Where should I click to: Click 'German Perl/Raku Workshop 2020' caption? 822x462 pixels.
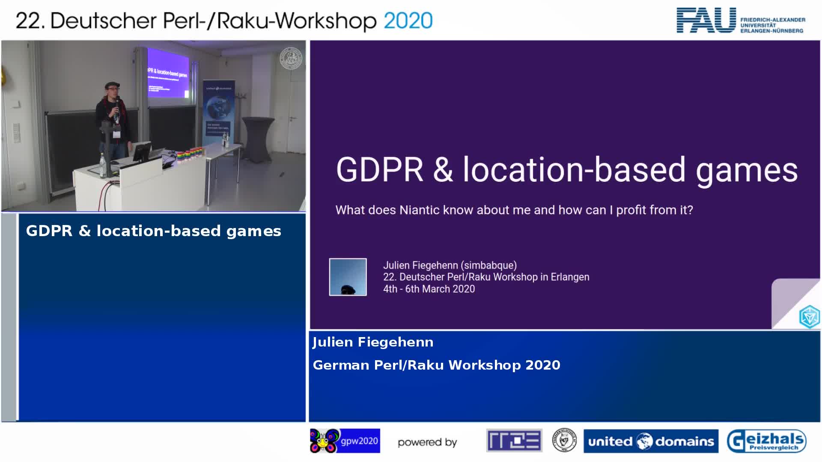click(436, 365)
